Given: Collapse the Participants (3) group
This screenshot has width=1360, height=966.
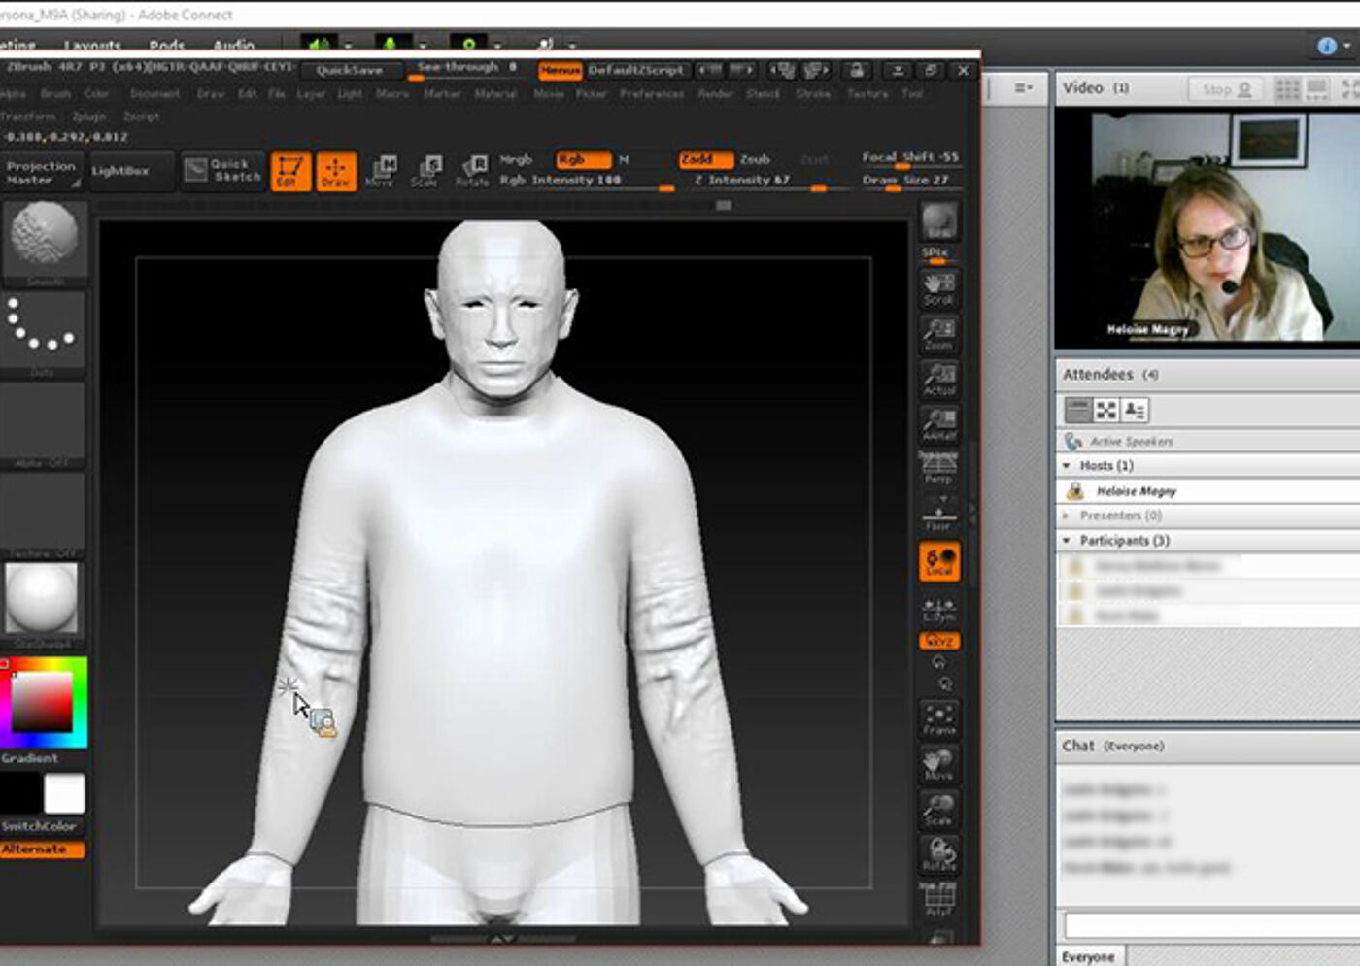Looking at the screenshot, I should (1067, 540).
